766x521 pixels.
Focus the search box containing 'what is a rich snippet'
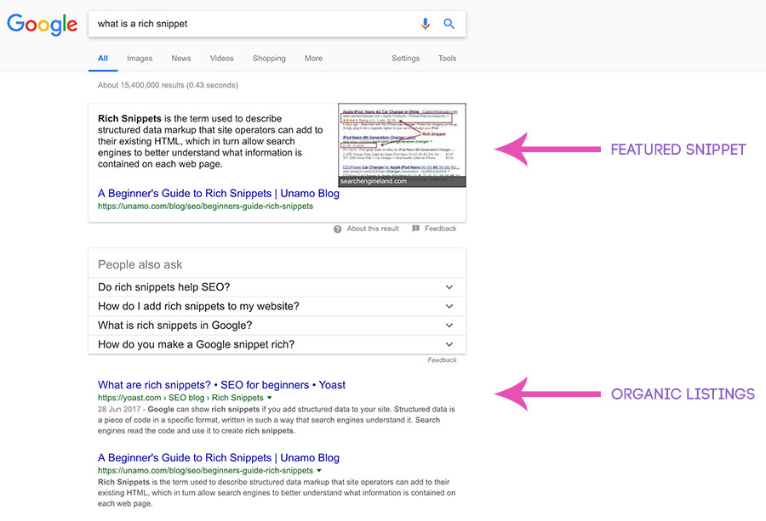tap(277, 24)
